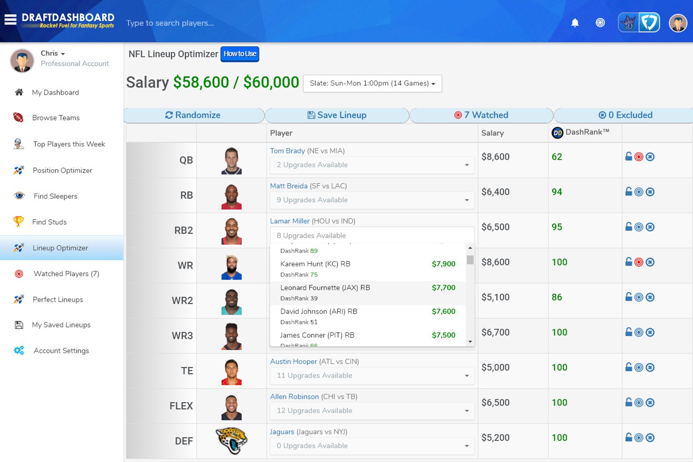Open the Tom Brady player link
The height and width of the screenshot is (462, 693).
pos(287,151)
